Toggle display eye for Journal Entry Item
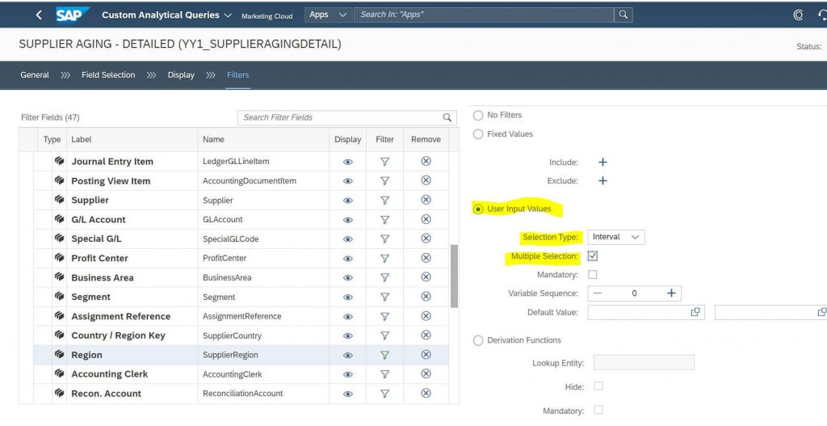This screenshot has height=426, width=827. (x=347, y=162)
